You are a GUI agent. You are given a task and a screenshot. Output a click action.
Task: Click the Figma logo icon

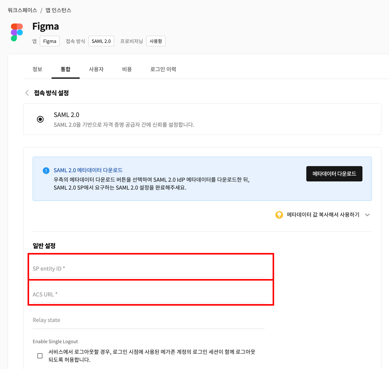pos(17,32)
